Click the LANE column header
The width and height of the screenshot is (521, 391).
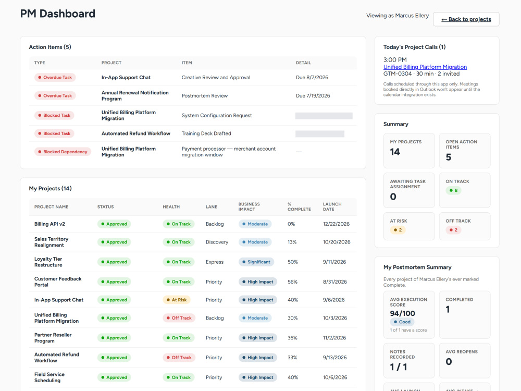coord(212,207)
